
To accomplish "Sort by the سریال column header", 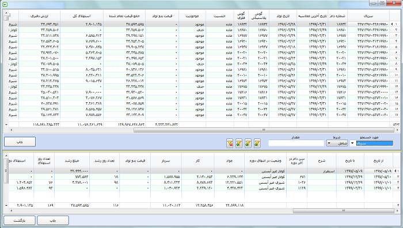I will (368, 16).
